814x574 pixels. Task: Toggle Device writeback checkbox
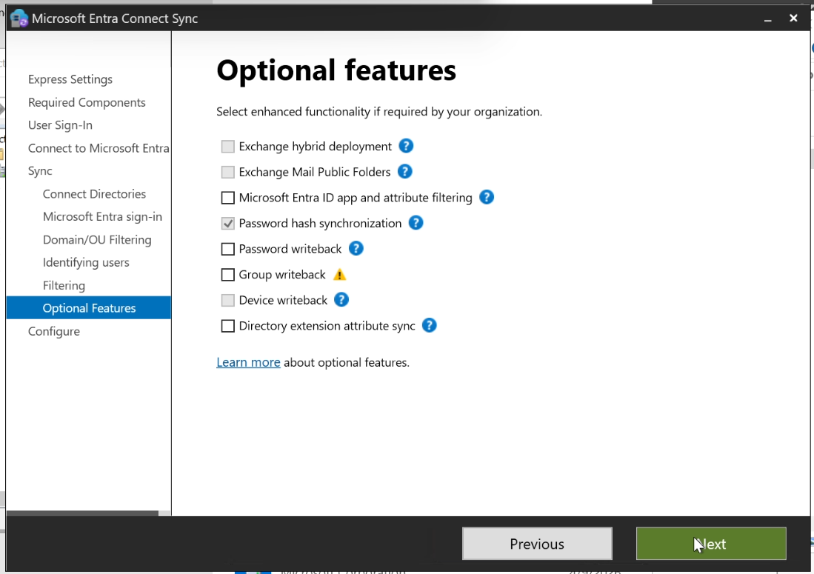[x=227, y=300]
